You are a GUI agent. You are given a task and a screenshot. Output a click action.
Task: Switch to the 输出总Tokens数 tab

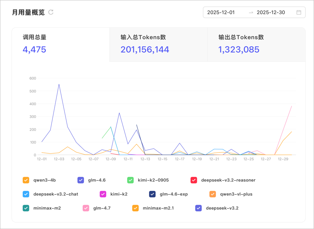257,45
